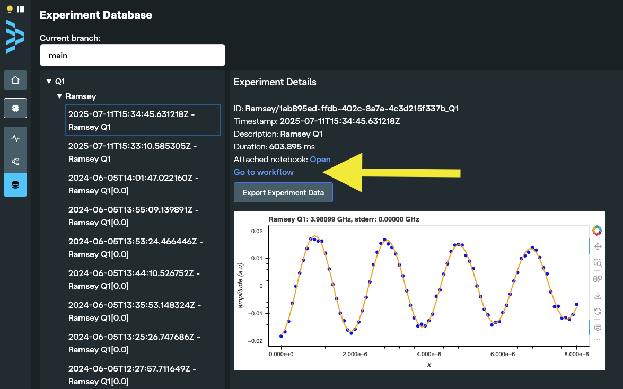Toggle the Box Zoom plot tool
The height and width of the screenshot is (389, 623).
(598, 263)
